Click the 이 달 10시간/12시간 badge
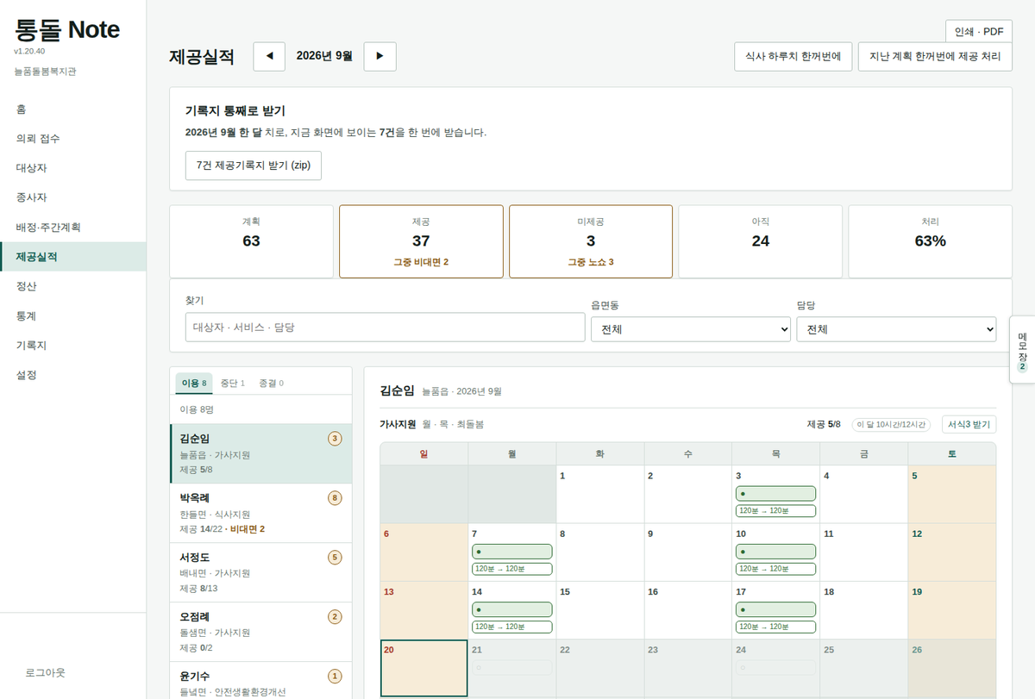The image size is (1035, 699). (892, 424)
